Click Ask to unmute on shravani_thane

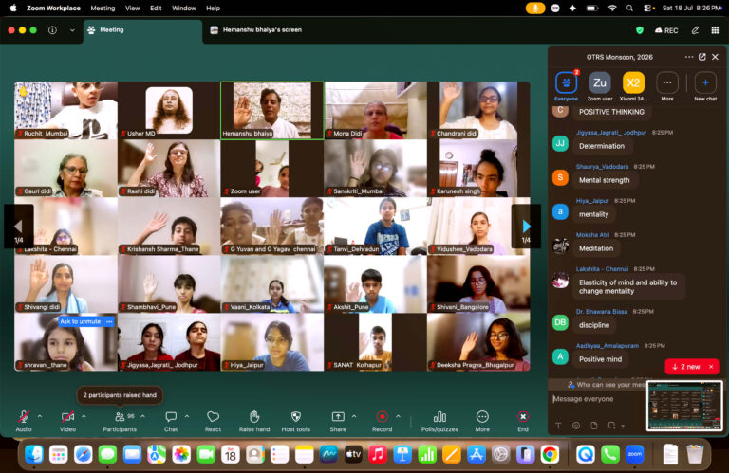click(80, 321)
